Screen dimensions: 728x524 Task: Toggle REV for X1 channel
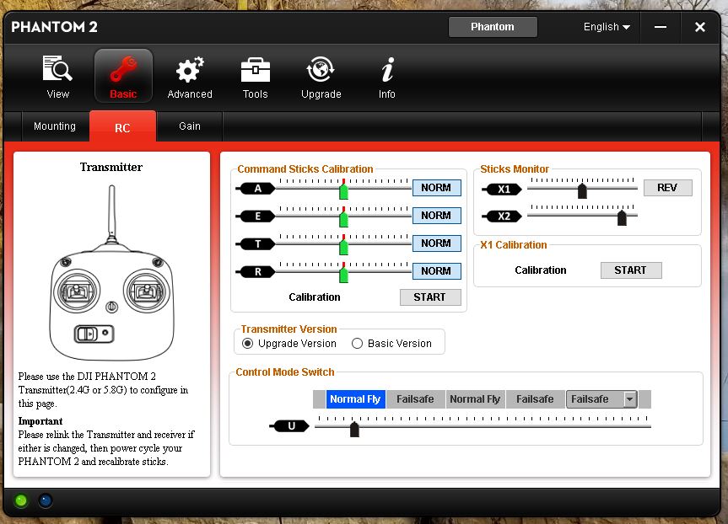(x=667, y=188)
